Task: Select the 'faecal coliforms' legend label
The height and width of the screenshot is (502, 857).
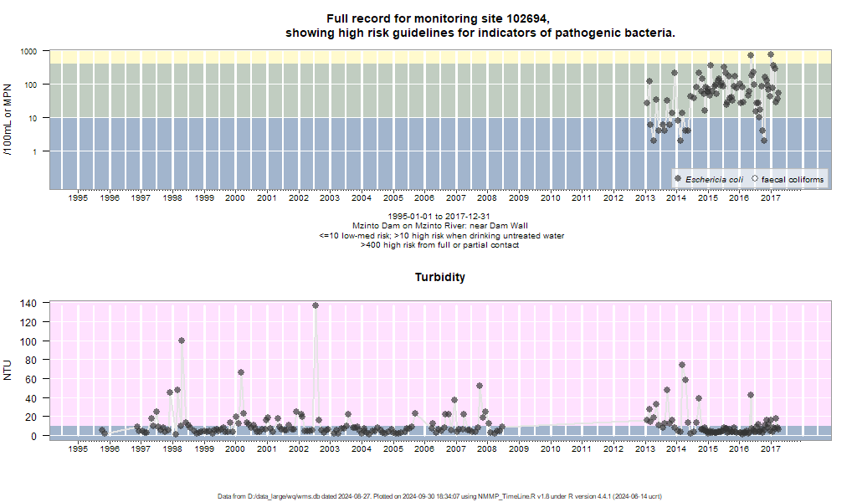Action: click(x=793, y=179)
